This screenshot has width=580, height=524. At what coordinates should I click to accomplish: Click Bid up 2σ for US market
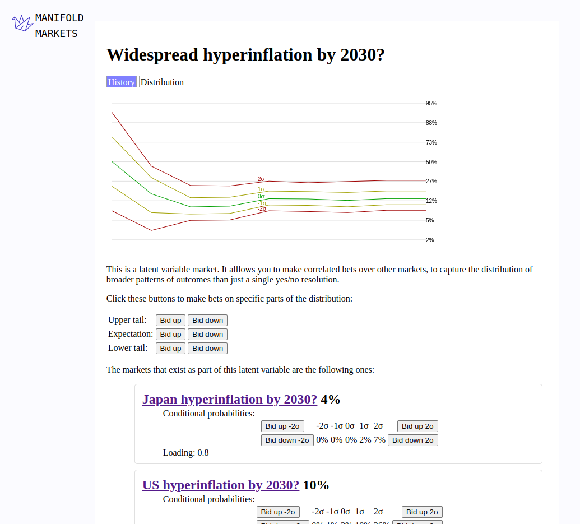coord(422,512)
